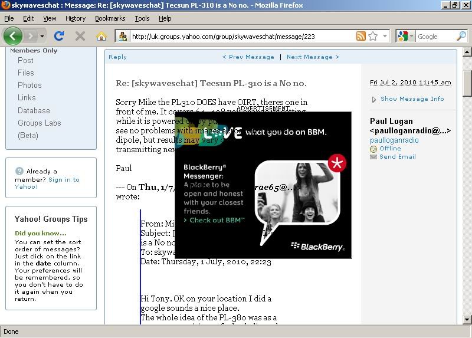Click the Offline status smiley icon

[373, 149]
